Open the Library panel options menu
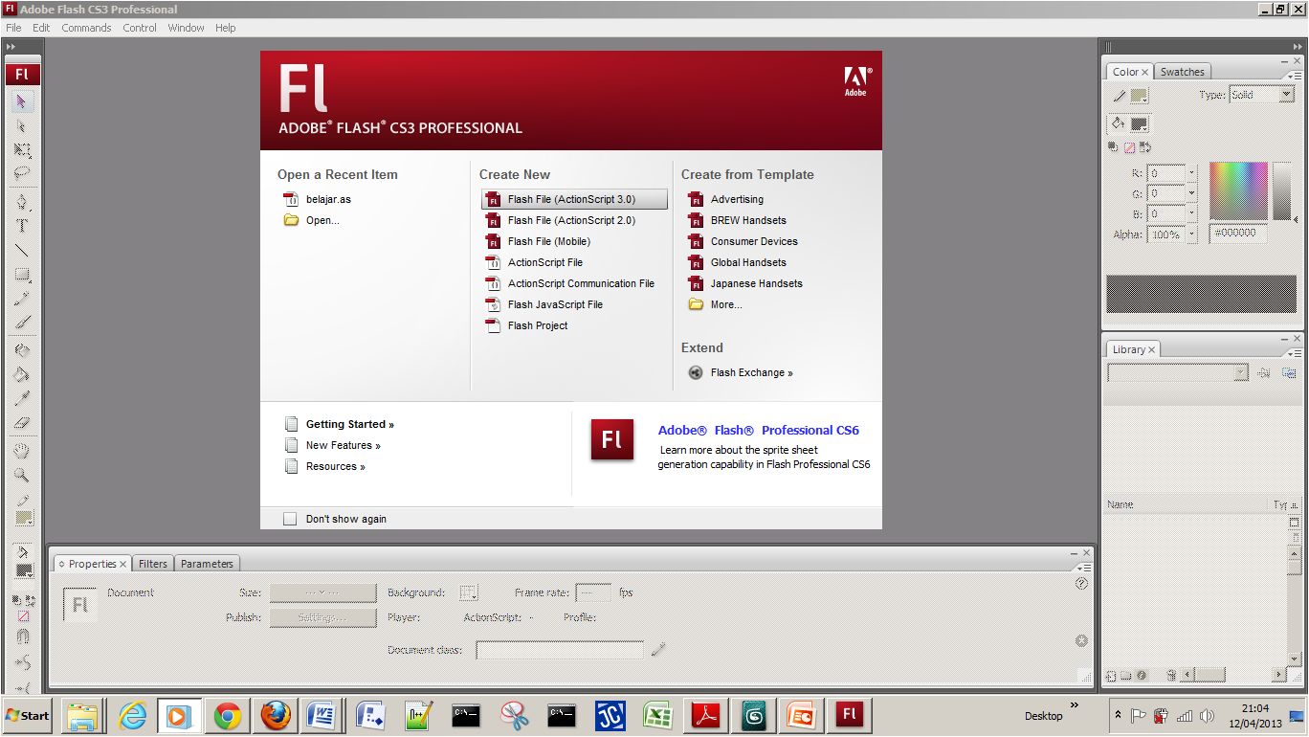The image size is (1309, 737). coord(1293,353)
